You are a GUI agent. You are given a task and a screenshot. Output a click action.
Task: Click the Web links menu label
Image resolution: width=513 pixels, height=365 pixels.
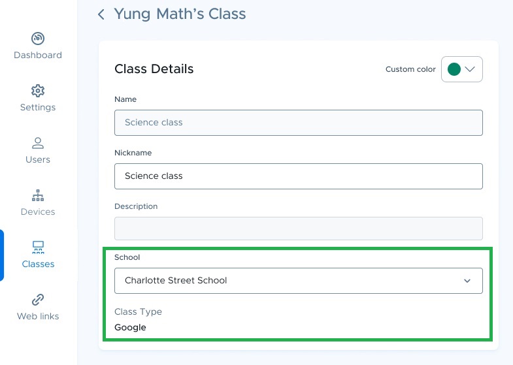[x=38, y=316]
